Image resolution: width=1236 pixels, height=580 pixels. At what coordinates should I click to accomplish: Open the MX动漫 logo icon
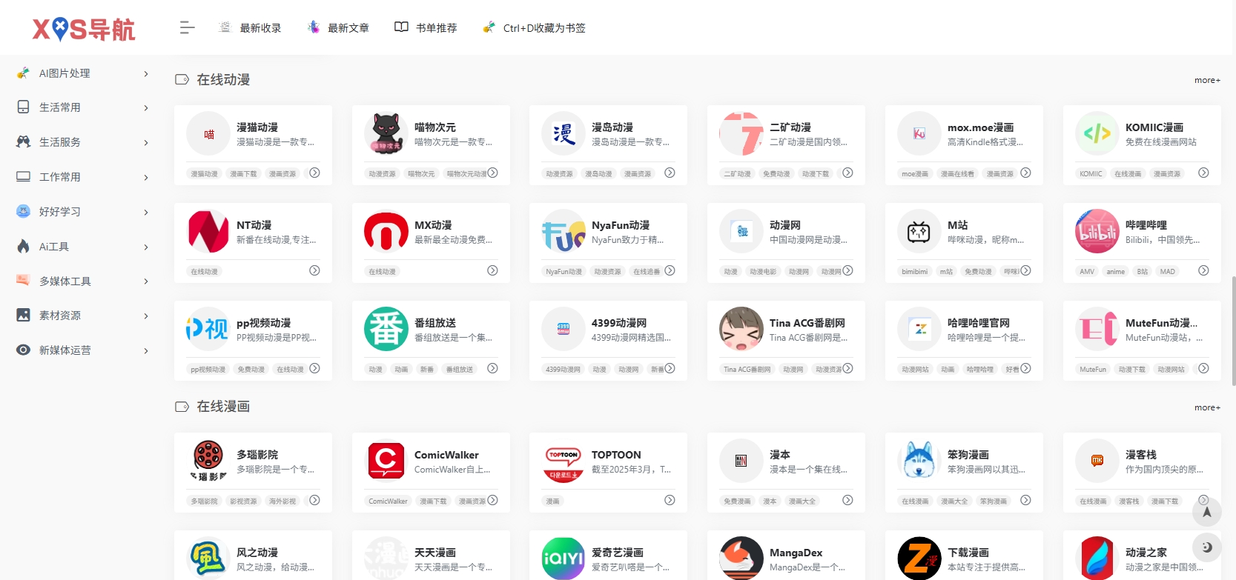click(386, 232)
